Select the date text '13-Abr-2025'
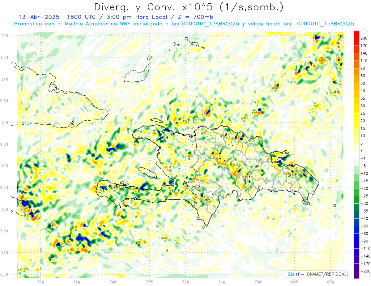Viewport: 371px width, 286px height. (39, 17)
